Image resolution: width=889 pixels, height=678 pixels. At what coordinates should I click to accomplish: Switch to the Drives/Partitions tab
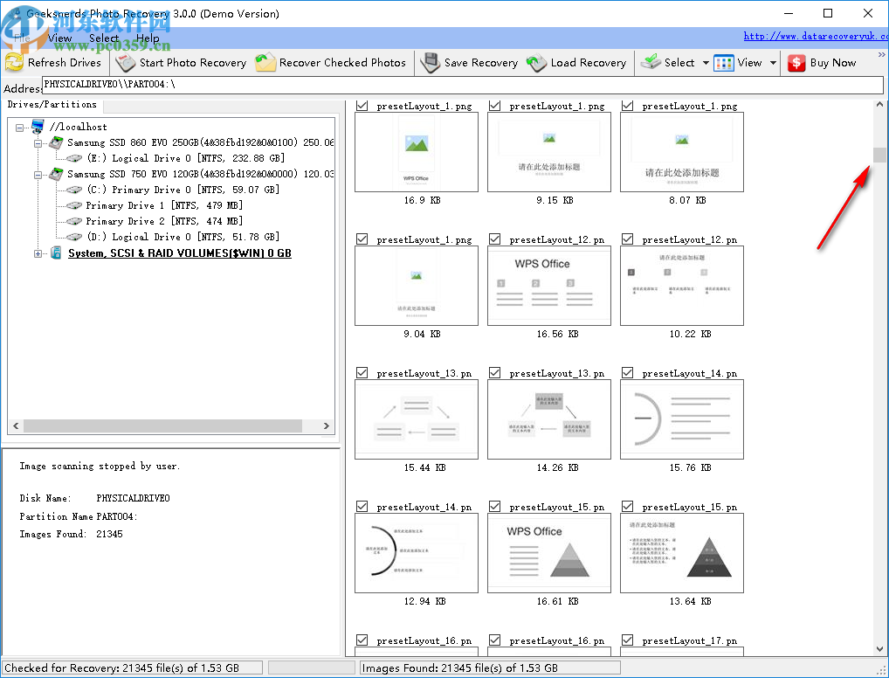pyautogui.click(x=52, y=104)
